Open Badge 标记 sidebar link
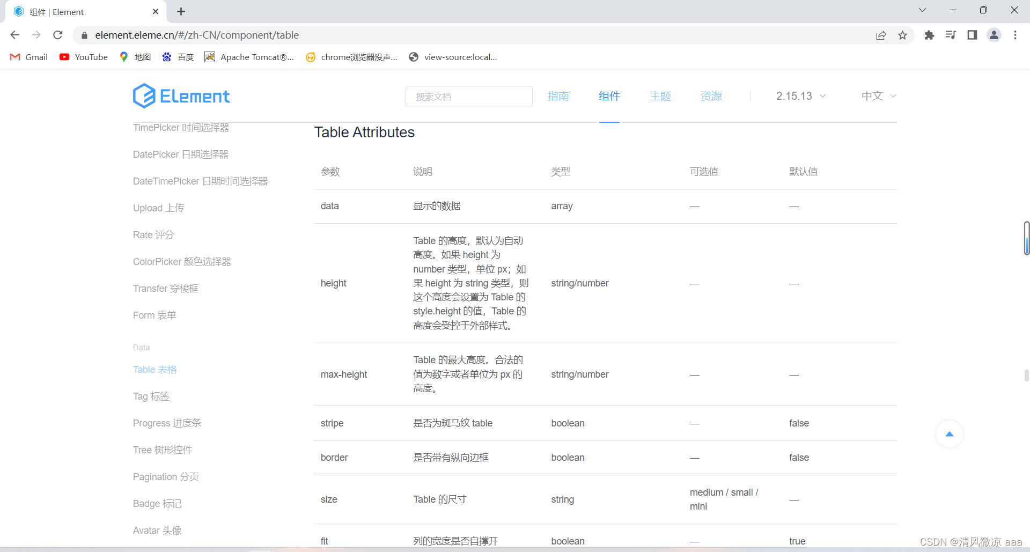 [x=157, y=504]
